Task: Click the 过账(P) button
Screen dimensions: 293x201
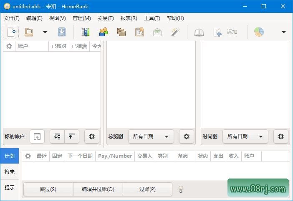Action: [147, 189]
